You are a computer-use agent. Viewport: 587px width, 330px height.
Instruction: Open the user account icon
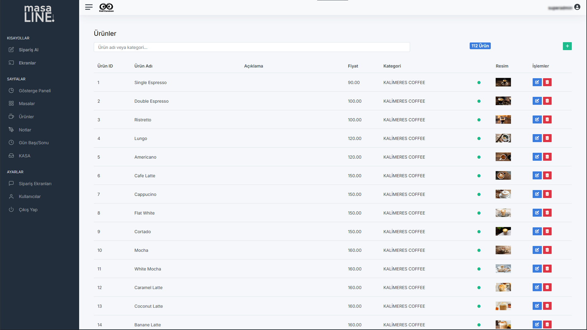point(577,7)
